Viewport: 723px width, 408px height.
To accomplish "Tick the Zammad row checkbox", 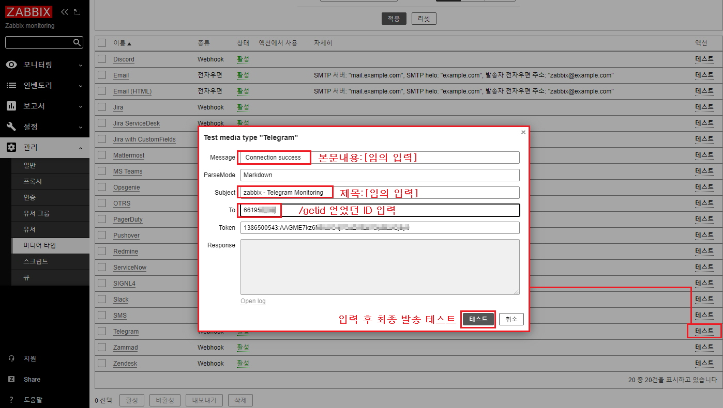I will tap(102, 347).
